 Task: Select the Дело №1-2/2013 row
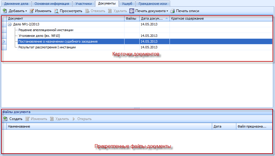pyautogui.click(x=139, y=24)
